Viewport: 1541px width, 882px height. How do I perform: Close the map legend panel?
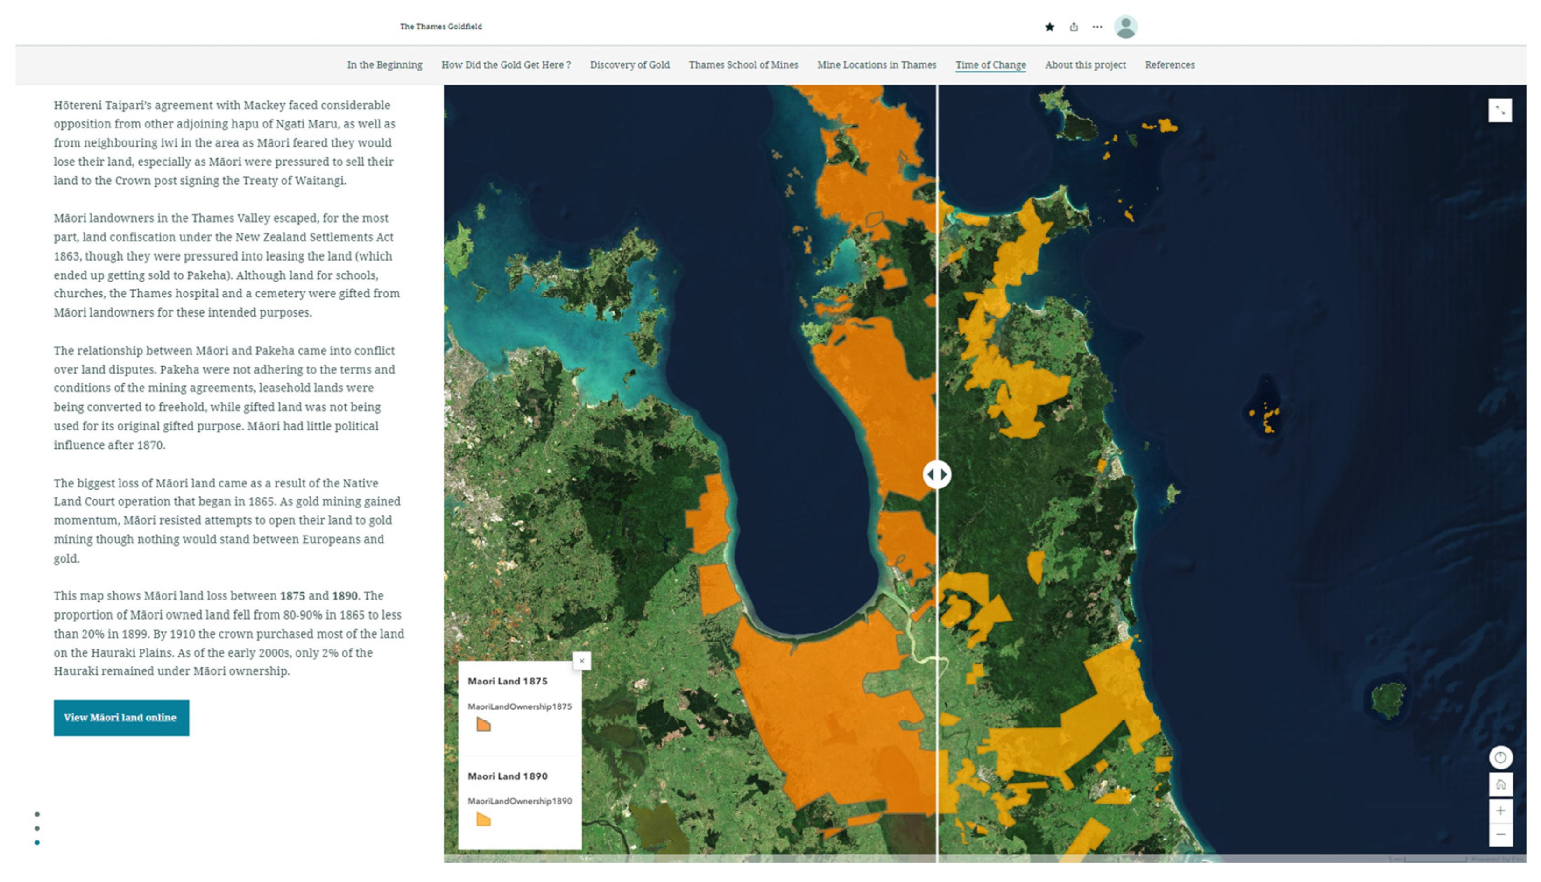click(581, 661)
